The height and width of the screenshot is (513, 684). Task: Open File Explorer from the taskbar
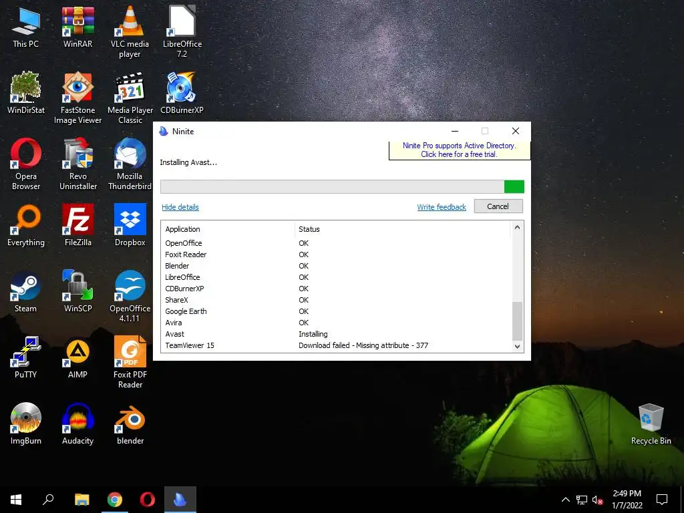pos(81,500)
